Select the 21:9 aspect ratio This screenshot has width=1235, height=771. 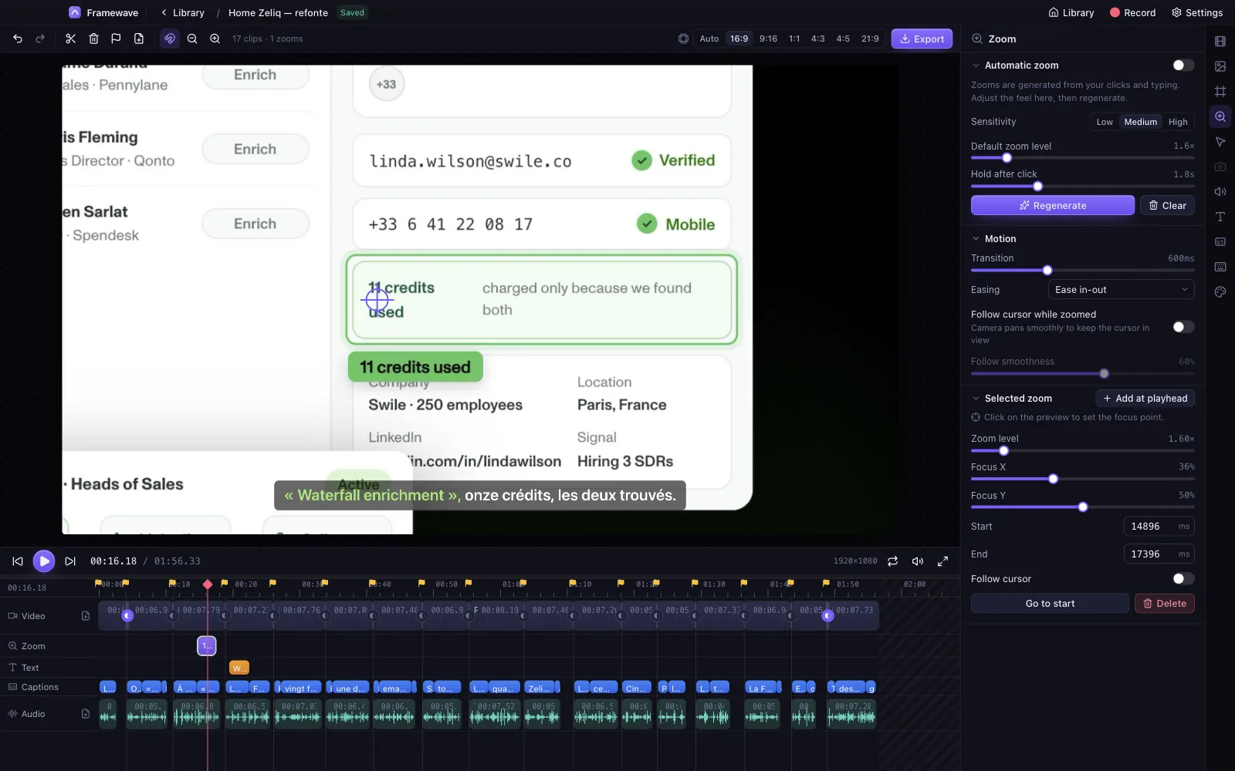tap(870, 39)
